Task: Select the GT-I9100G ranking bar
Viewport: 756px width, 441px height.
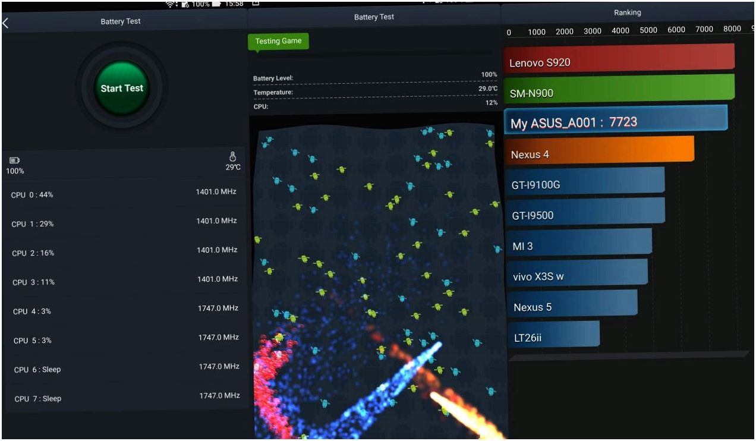Action: pyautogui.click(x=585, y=181)
